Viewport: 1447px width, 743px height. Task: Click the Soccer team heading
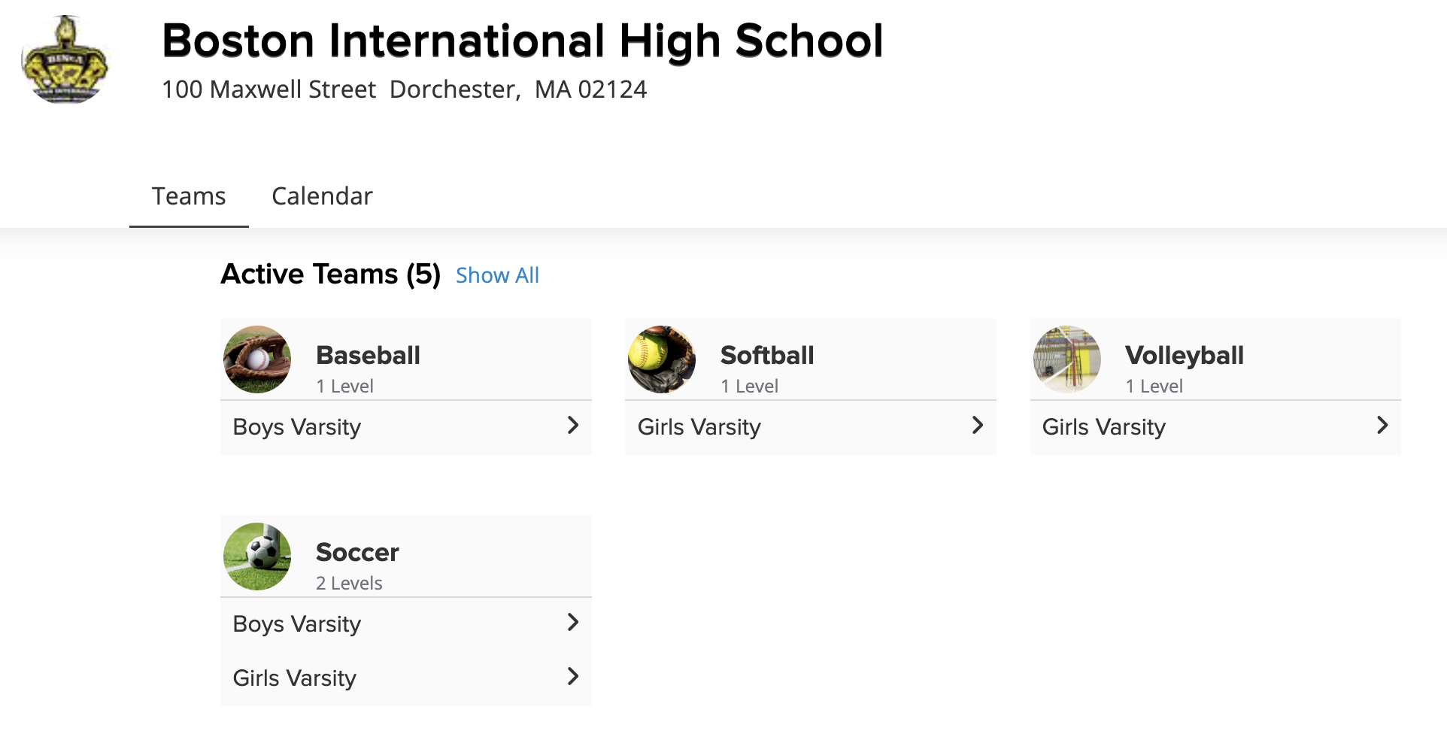357,553
